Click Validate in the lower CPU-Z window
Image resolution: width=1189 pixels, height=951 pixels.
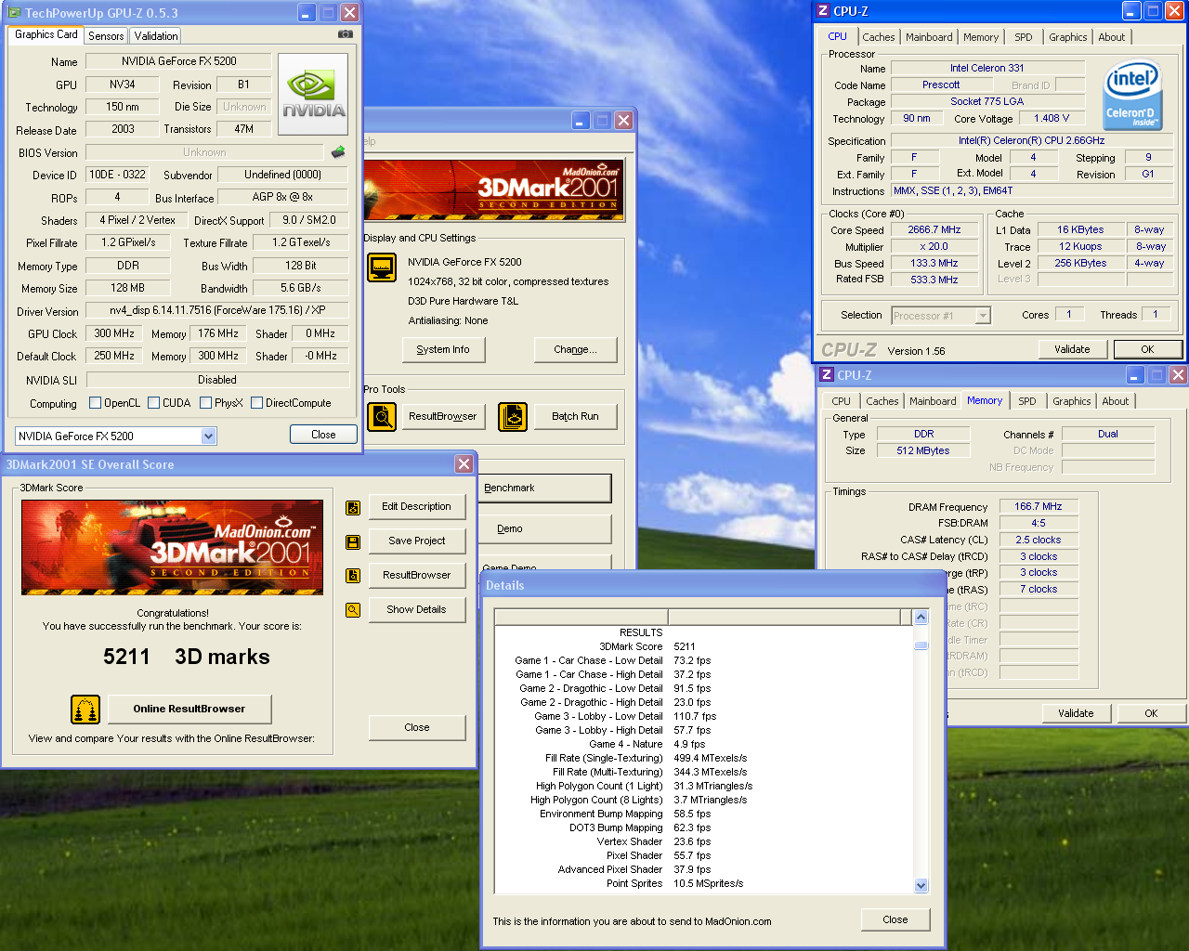point(1076,713)
